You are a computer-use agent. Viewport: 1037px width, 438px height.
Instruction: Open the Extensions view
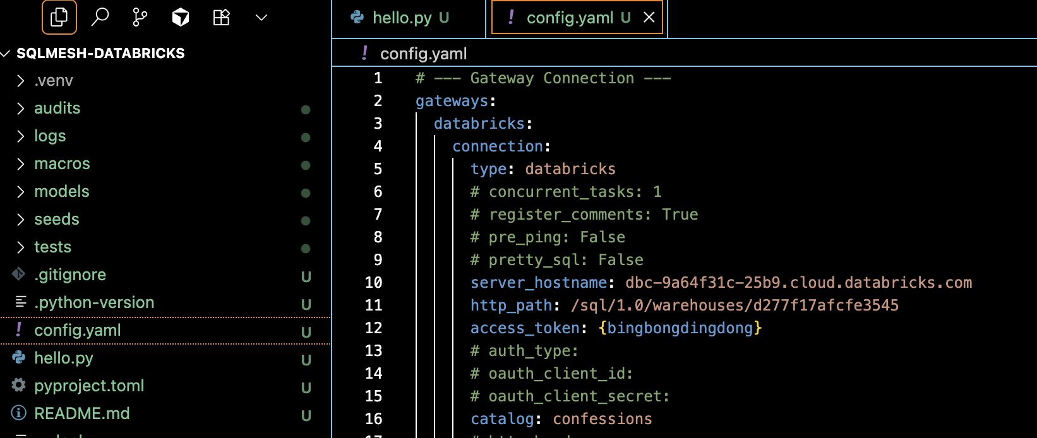[221, 17]
